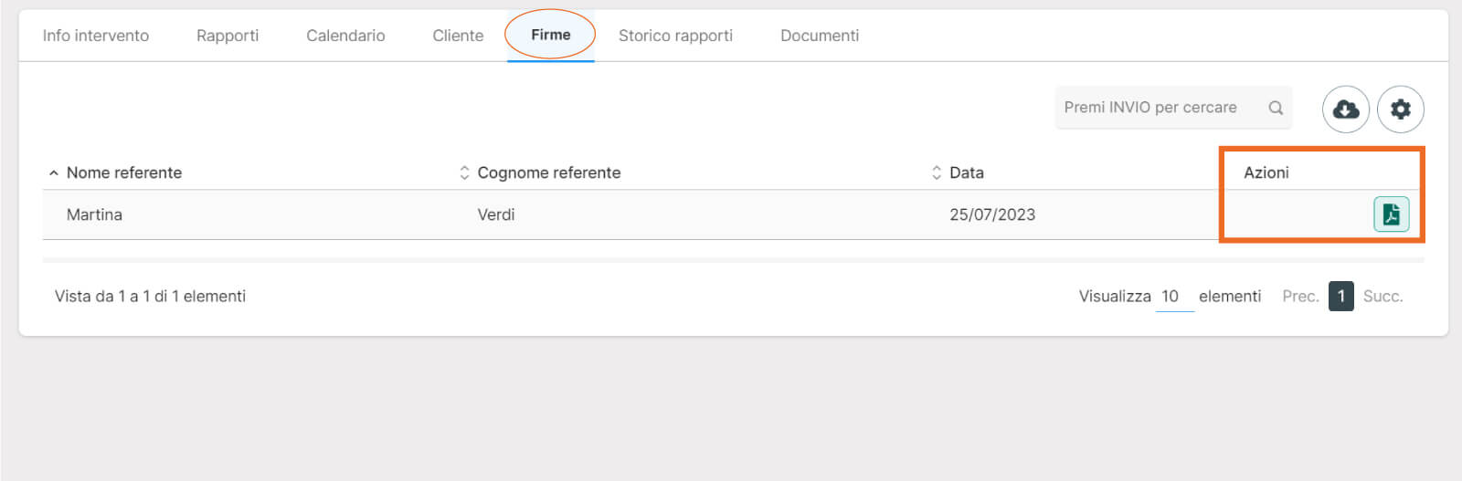
Task: Sort by Nome referente column arrow
Action: point(54,173)
